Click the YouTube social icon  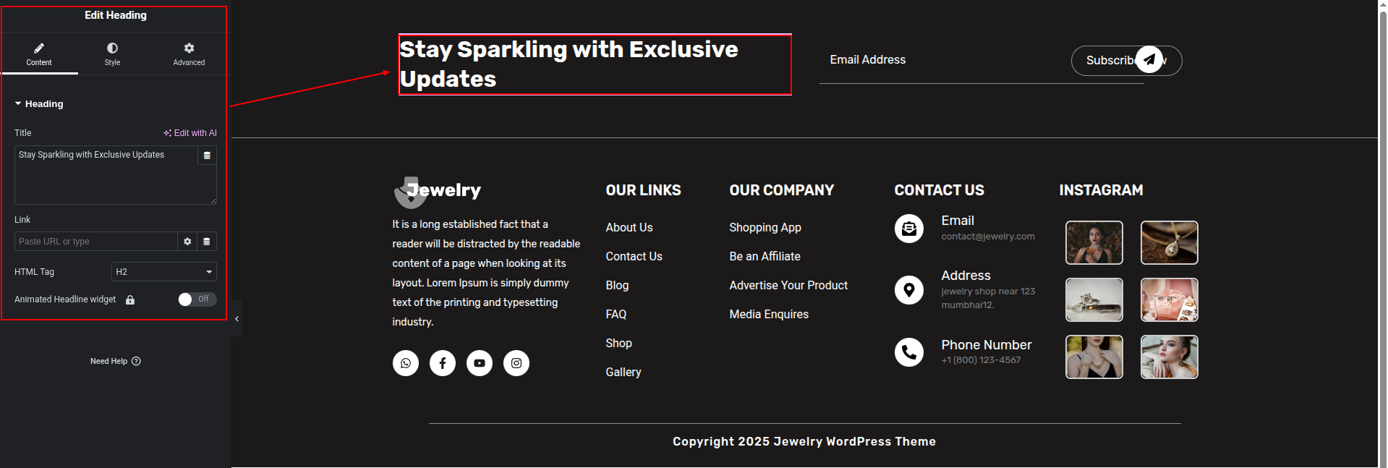point(480,363)
